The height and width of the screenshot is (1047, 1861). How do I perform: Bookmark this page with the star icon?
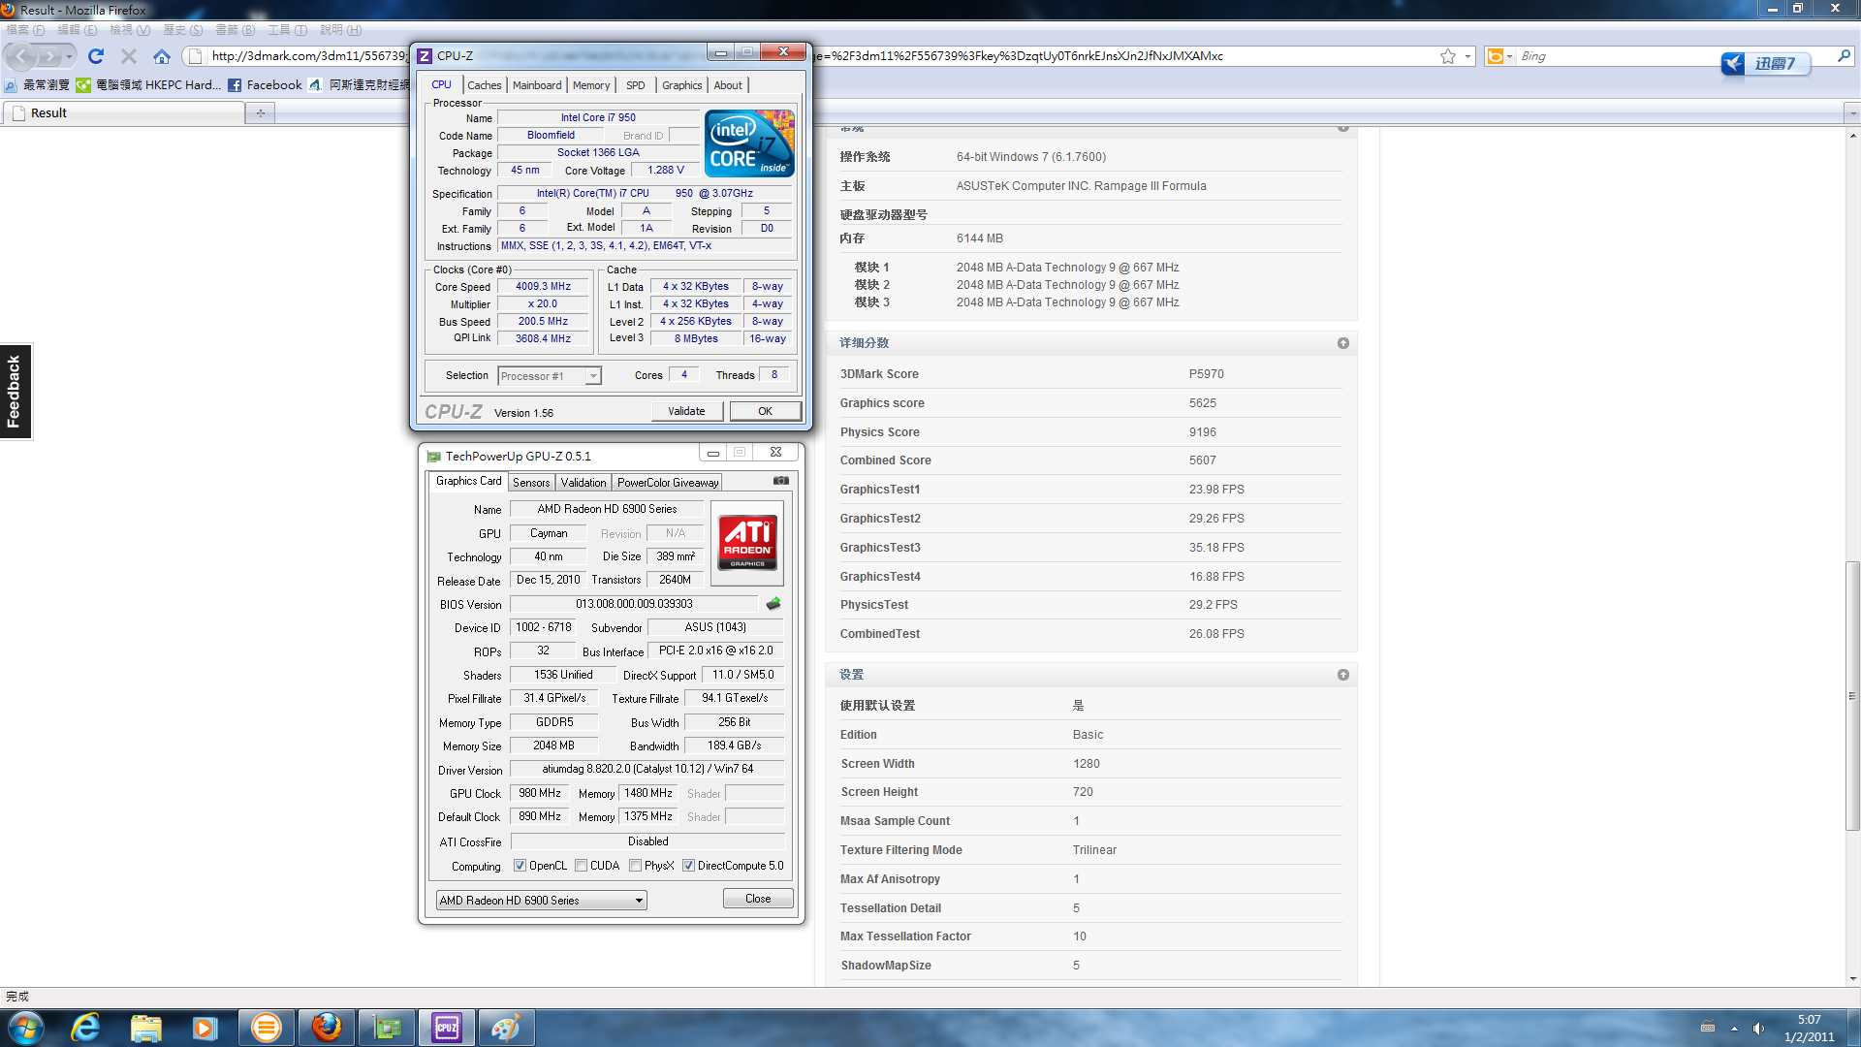click(1448, 56)
